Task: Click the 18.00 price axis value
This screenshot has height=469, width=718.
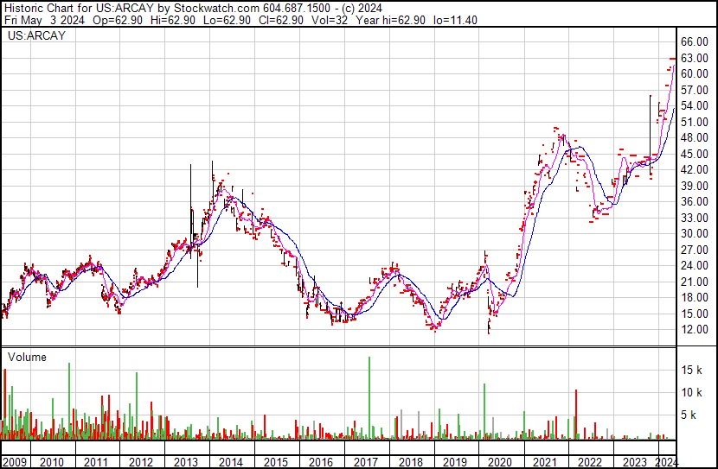Action: coord(694,298)
